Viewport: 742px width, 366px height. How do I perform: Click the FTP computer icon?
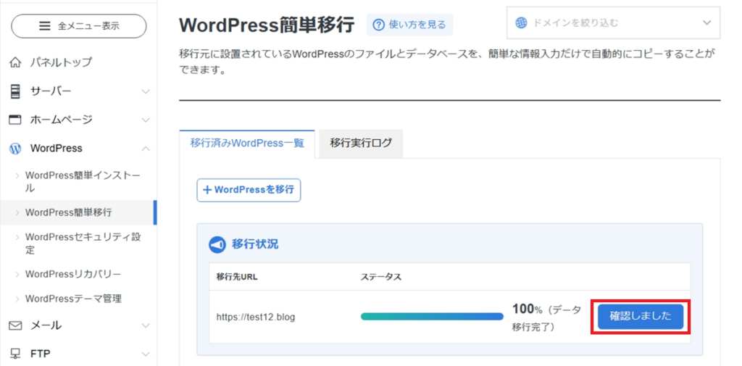coord(15,354)
